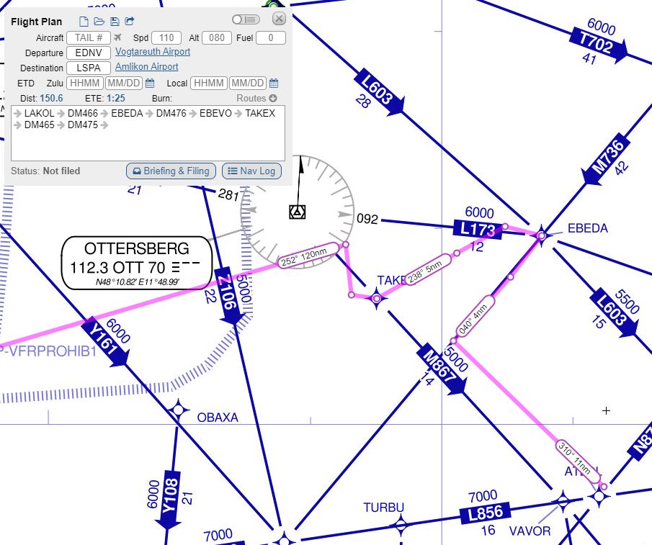Open the Local date calendar picker
The width and height of the screenshot is (652, 545).
[274, 83]
